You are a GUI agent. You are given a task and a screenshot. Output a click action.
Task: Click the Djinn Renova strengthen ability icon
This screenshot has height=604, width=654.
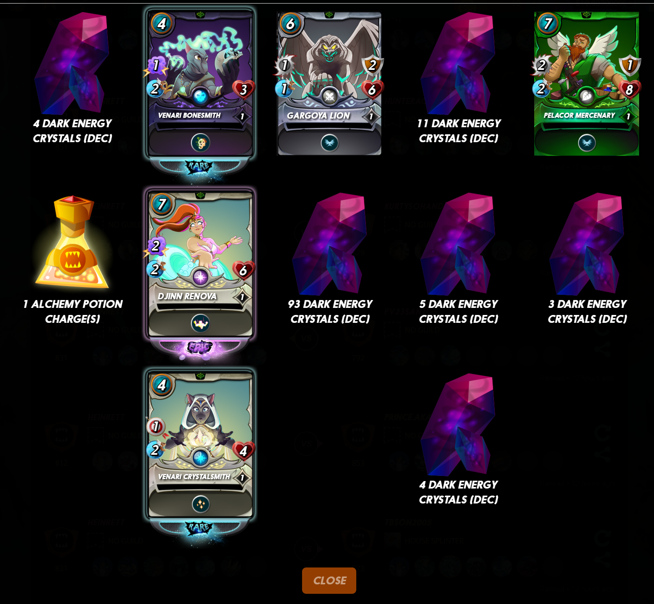coord(201,324)
